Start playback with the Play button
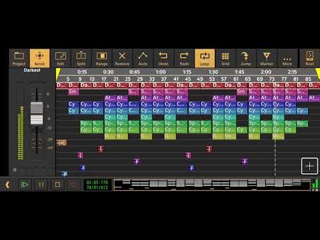The image size is (320, 240). point(25,185)
